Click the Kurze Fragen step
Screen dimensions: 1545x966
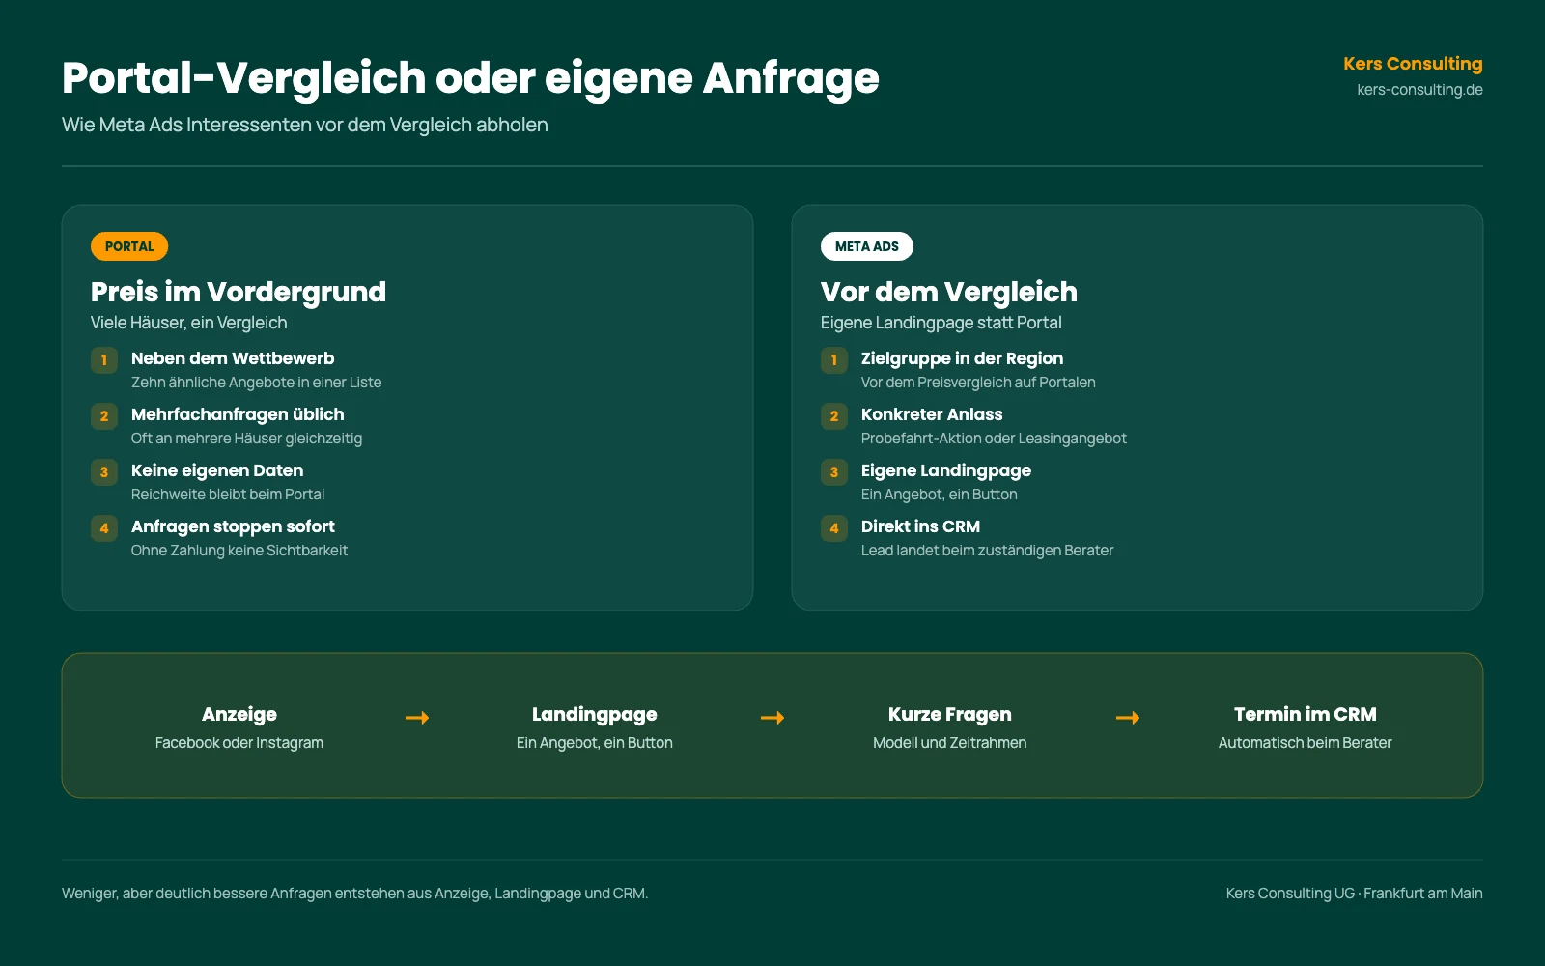pyautogui.click(x=950, y=715)
